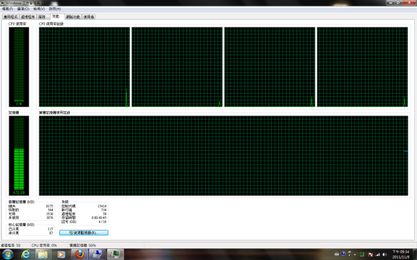Switch to Firefox in the taskbar
Viewport: 417px width, 260px height.
pos(79,254)
